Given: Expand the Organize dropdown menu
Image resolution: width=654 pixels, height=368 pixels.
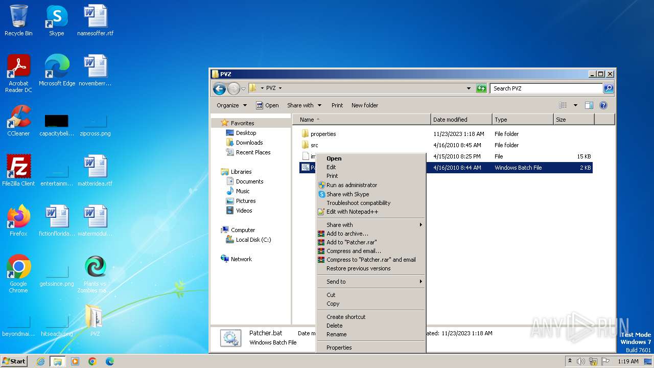Looking at the screenshot, I should 231,105.
